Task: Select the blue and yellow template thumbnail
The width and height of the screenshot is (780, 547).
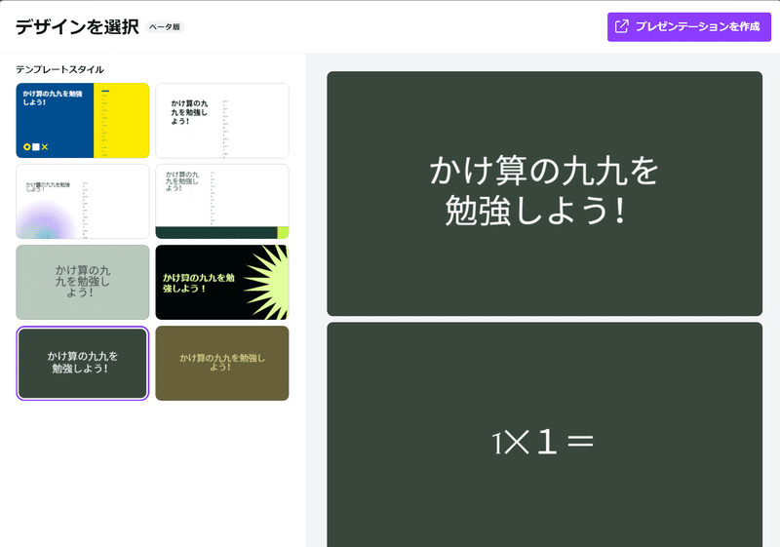Action: click(83, 120)
